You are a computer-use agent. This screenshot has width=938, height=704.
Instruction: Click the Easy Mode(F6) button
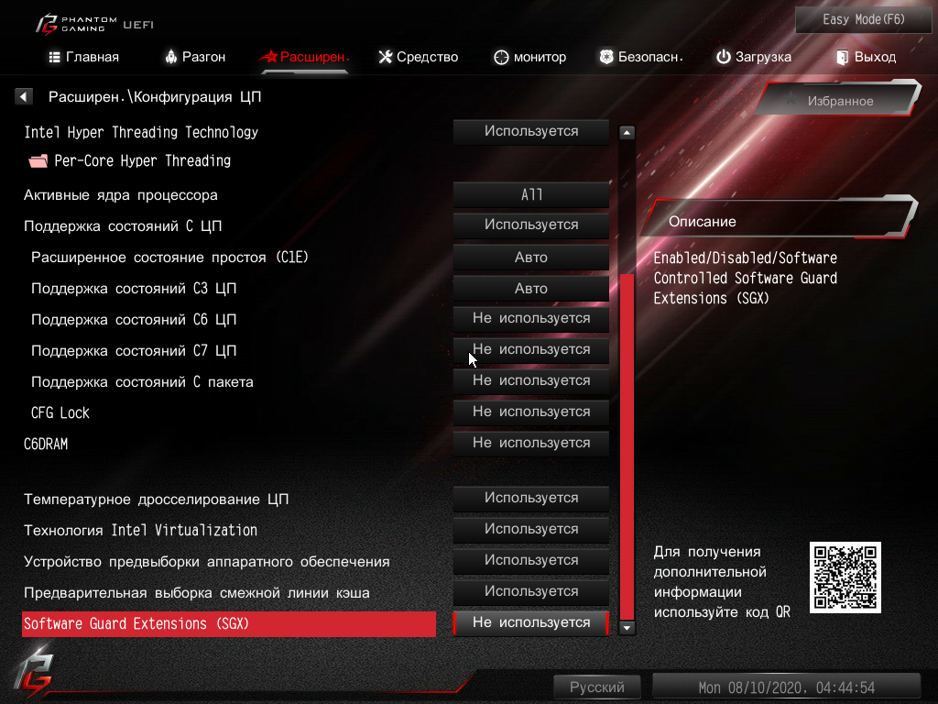point(863,20)
